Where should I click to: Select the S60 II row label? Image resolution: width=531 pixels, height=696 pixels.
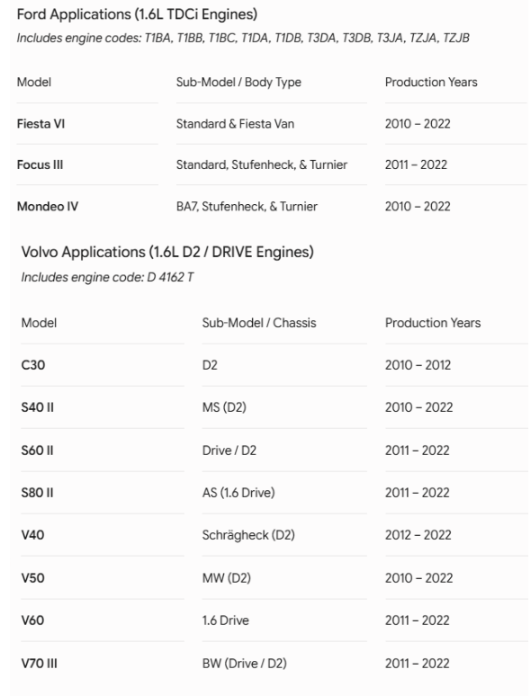[x=37, y=451]
